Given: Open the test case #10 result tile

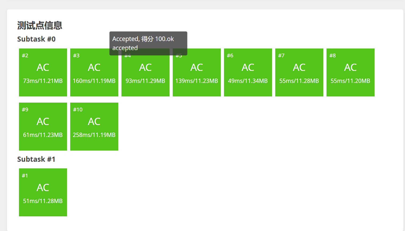Looking at the screenshot, I should coord(94,126).
